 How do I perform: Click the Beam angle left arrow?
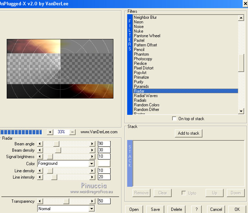point(40,144)
